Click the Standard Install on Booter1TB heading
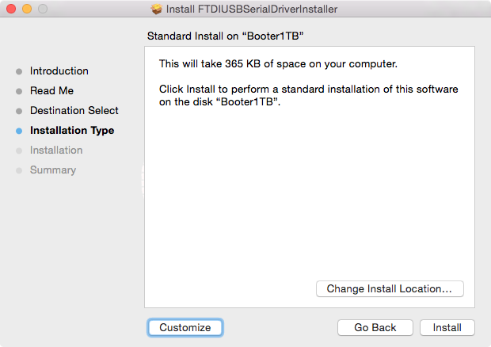Viewport: 491px width, 347px height. pos(226,36)
